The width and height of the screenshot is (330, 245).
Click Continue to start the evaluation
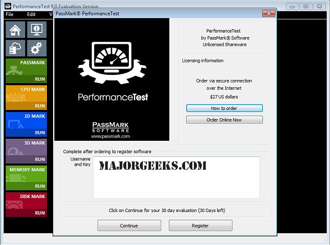click(x=129, y=225)
